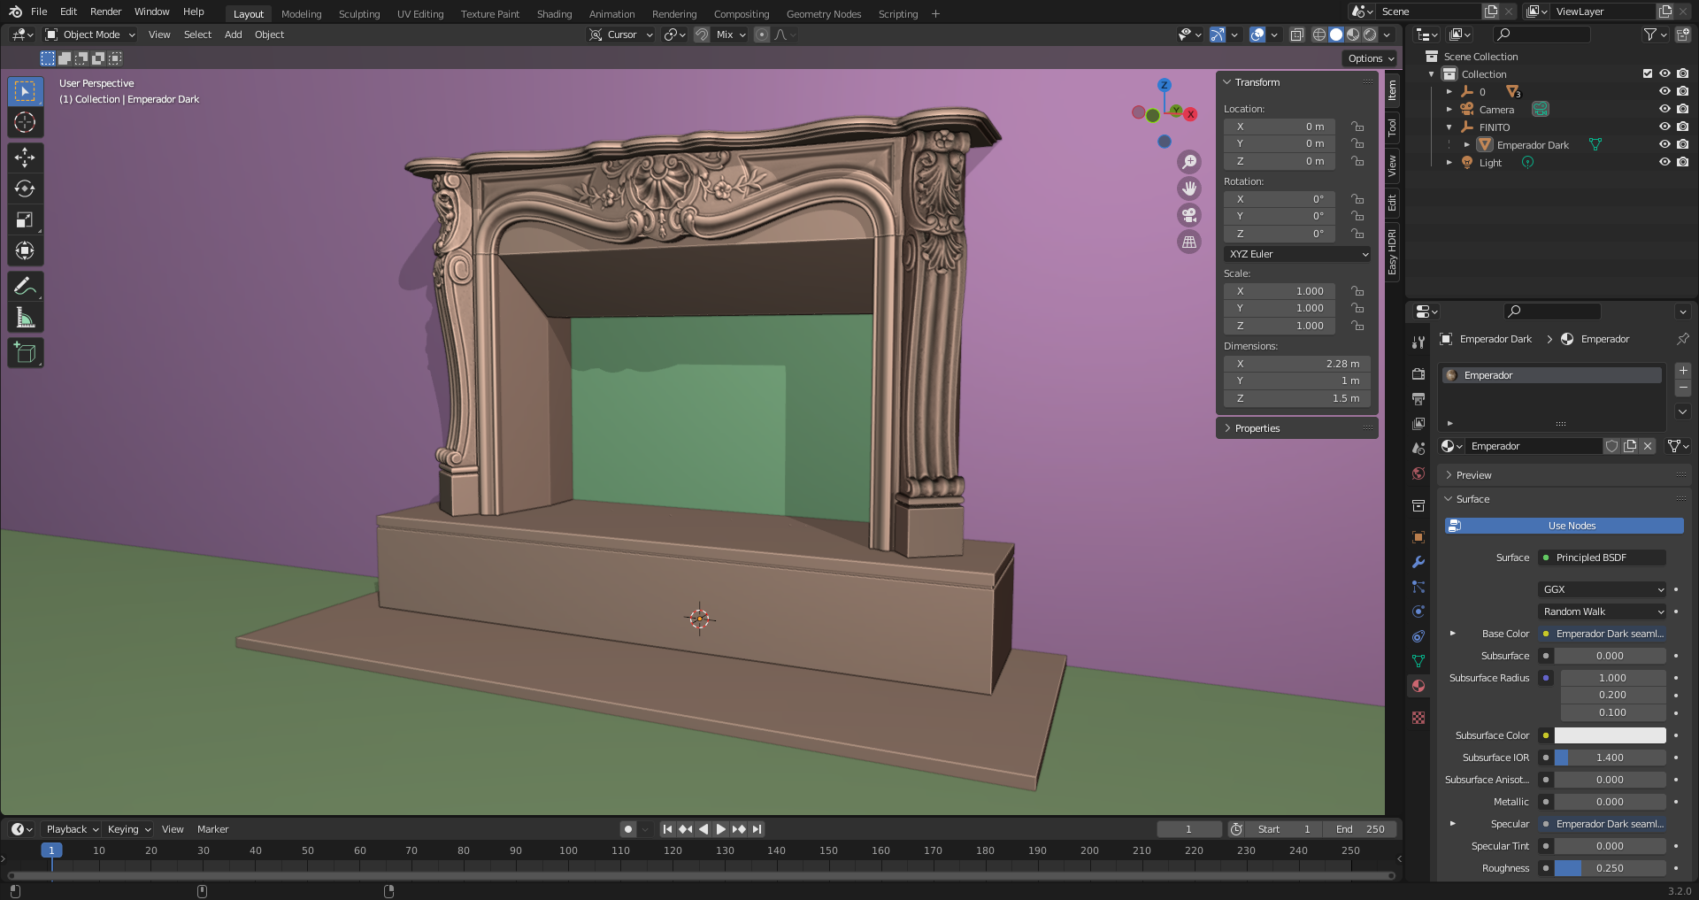This screenshot has width=1699, height=900.
Task: Click the pan view hand icon
Action: (x=1189, y=188)
